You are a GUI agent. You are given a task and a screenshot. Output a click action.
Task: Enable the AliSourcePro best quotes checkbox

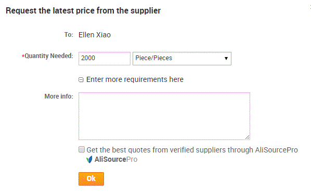coord(82,149)
